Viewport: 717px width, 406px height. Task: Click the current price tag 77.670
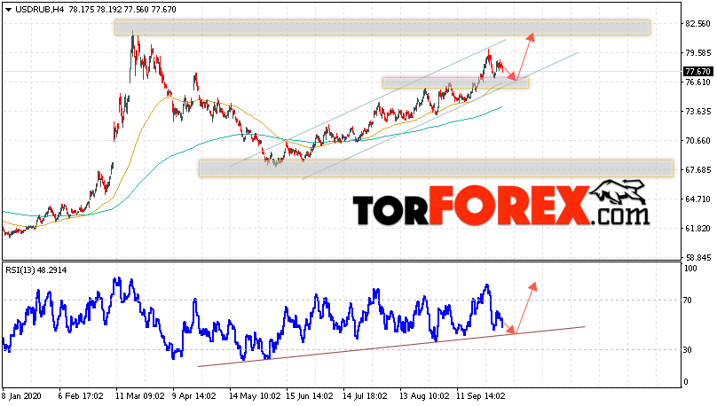pyautogui.click(x=697, y=71)
